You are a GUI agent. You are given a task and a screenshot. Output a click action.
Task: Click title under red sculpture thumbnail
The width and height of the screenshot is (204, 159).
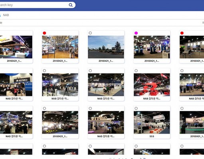[x=152, y=99]
